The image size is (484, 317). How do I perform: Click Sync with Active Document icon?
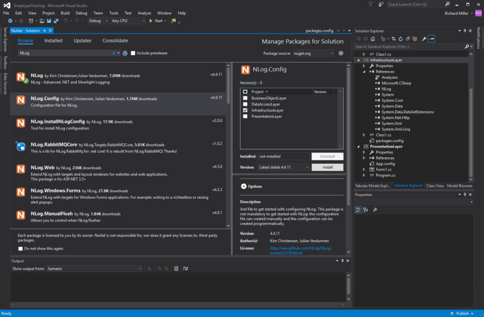click(x=394, y=39)
